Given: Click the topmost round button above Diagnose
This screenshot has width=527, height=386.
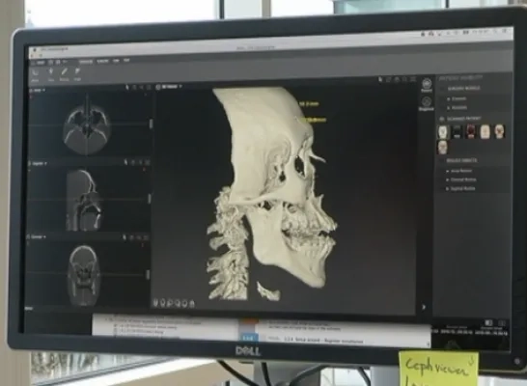Looking at the screenshot, I should [x=427, y=84].
